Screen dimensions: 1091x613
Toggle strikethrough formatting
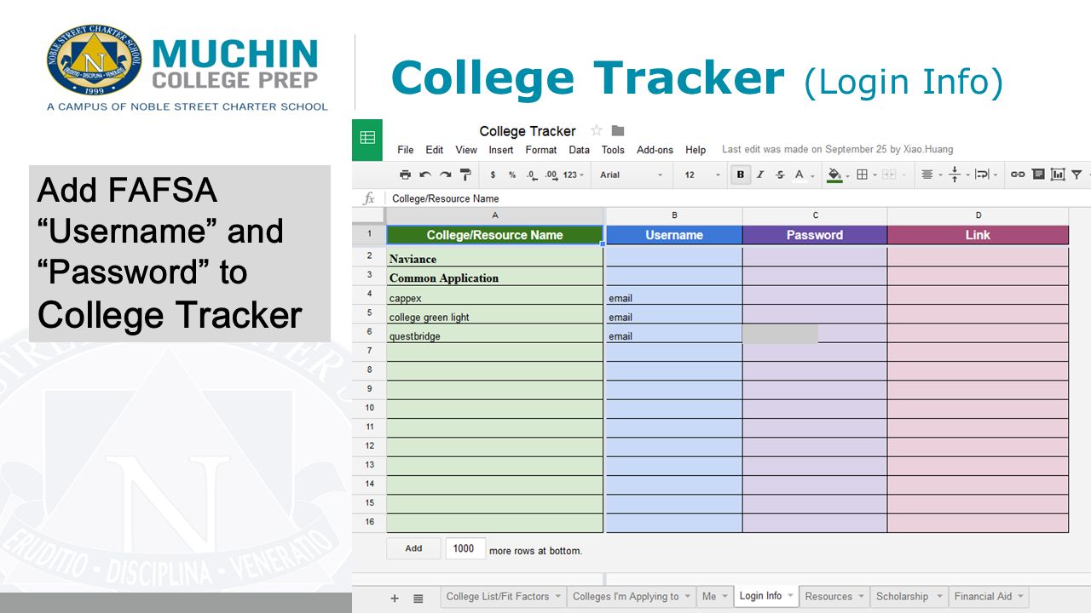780,175
